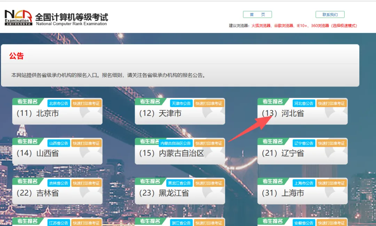Open the 河北省公告 notice

pyautogui.click(x=304, y=103)
